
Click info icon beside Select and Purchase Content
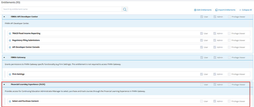pos(10,101)
